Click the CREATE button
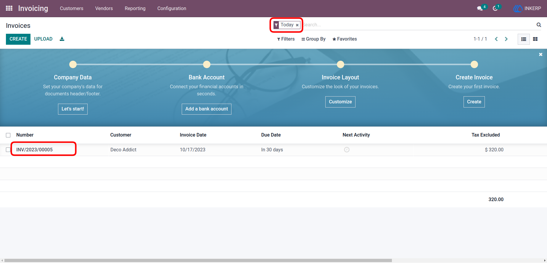Viewport: 547px width, 263px height. click(18, 39)
